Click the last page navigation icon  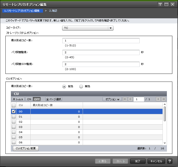pyautogui.click(x=163, y=99)
